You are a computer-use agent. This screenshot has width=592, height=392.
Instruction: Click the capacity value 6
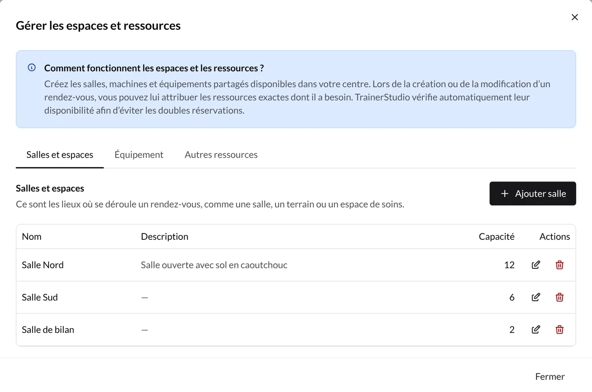(x=512, y=297)
